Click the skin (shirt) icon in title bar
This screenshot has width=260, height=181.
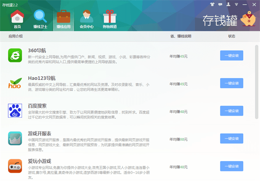tap(212, 4)
